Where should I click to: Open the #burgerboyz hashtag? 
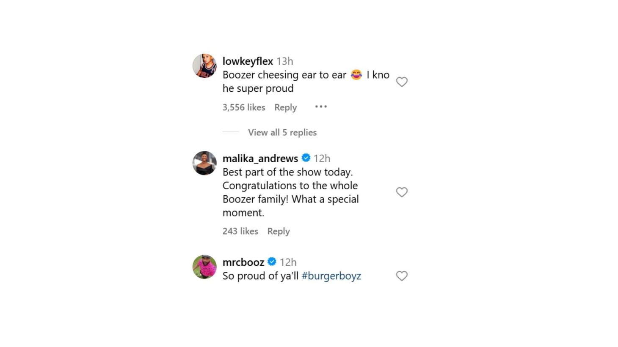pyautogui.click(x=331, y=276)
